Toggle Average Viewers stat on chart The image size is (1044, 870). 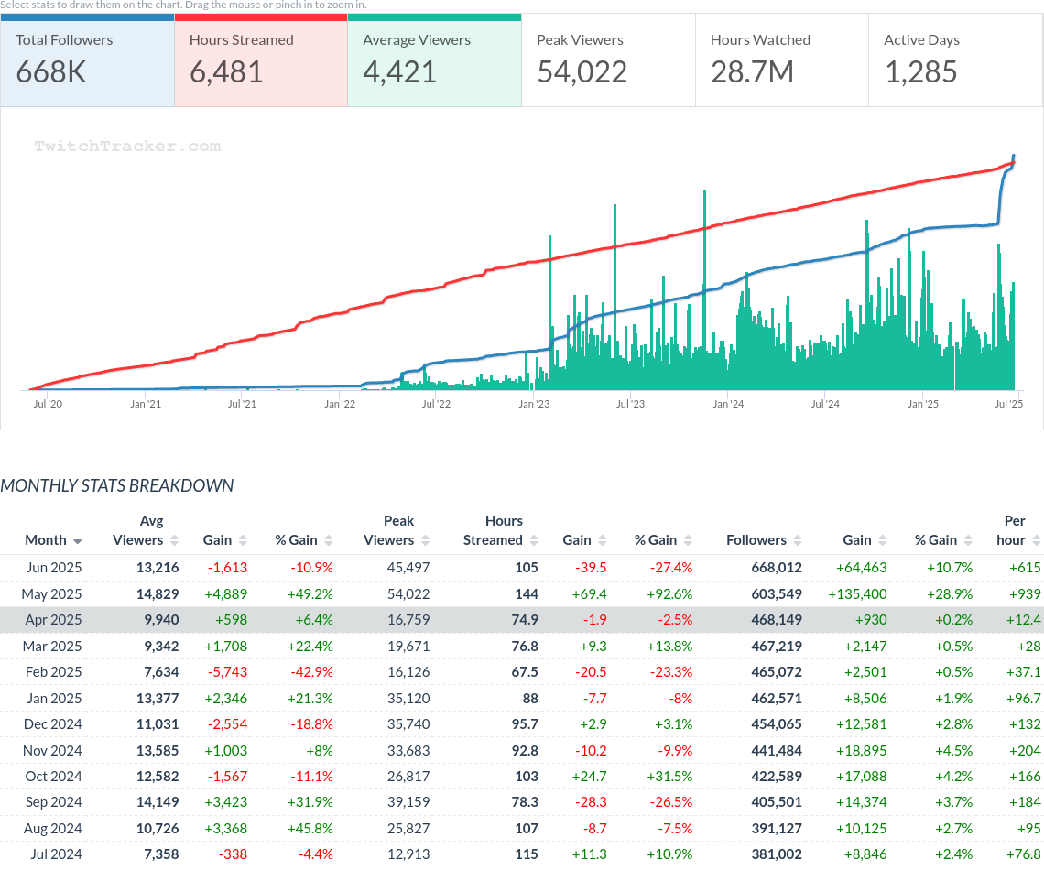434,60
